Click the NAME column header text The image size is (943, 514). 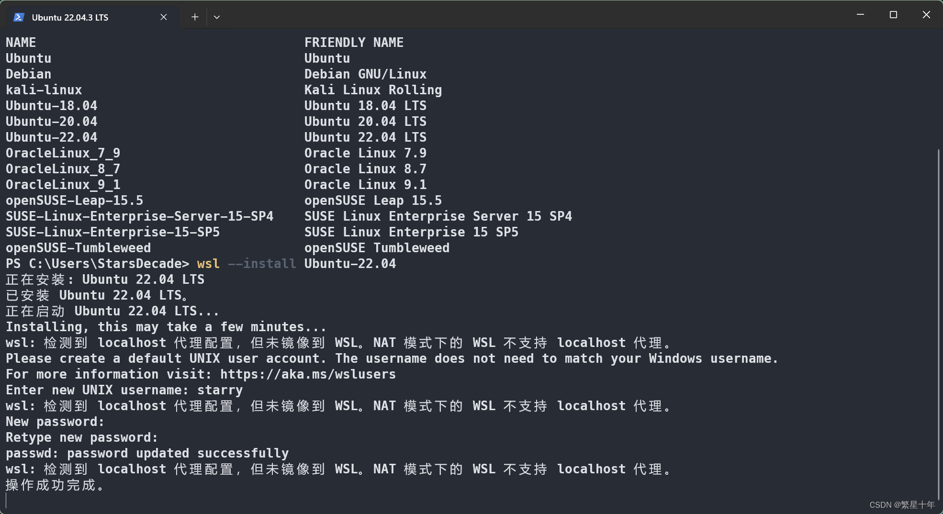tap(21, 43)
